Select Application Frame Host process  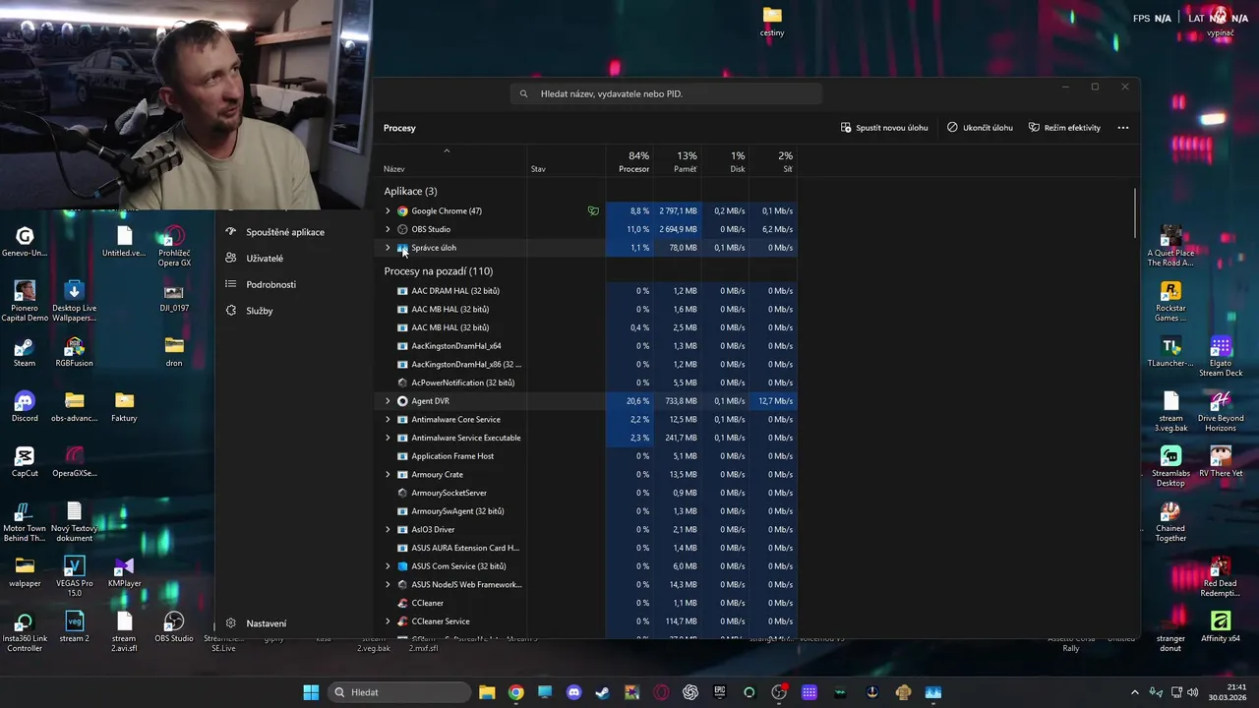[x=588, y=456]
